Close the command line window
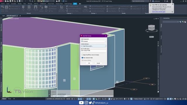 click(49, 92)
